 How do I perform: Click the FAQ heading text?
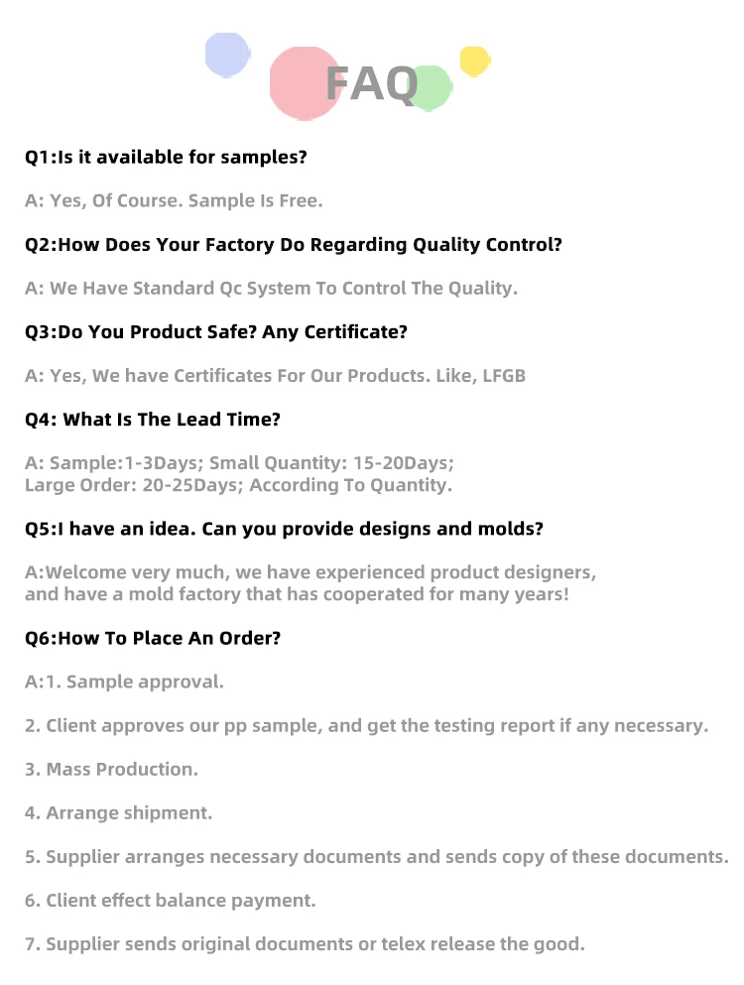(372, 84)
